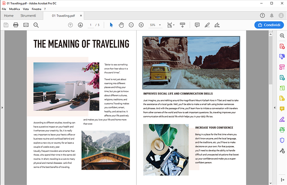Switch to the Strumenti tab
Image resolution: width=287 pixels, height=185 pixels.
pyautogui.click(x=28, y=16)
